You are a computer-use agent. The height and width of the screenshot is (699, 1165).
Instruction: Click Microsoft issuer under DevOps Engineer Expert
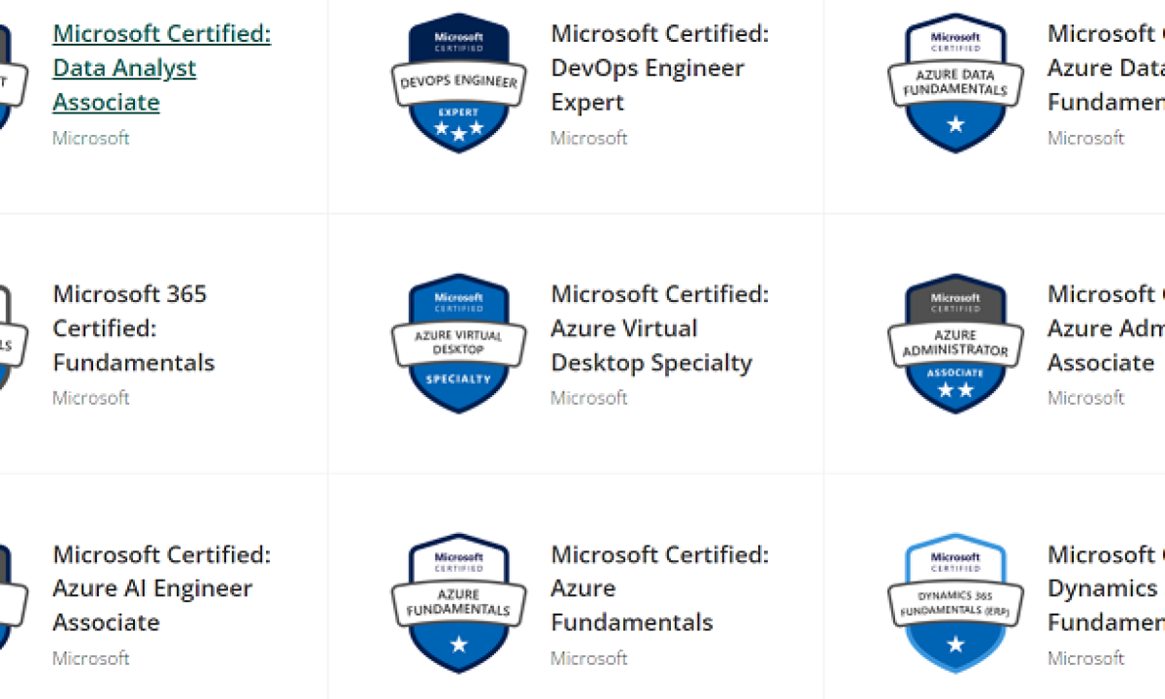(589, 138)
